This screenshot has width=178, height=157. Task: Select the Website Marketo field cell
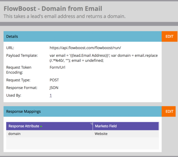126,134
